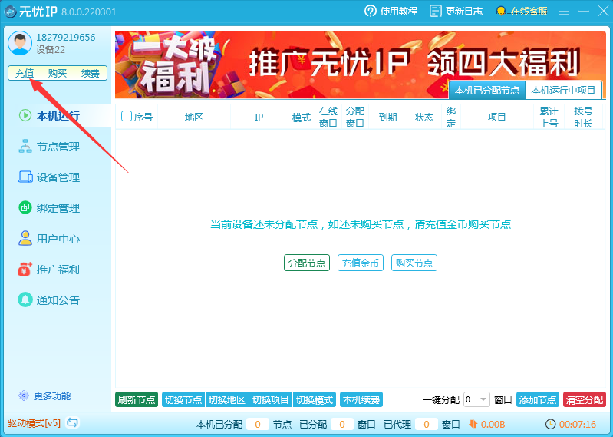This screenshot has width=613, height=437.
Task: Click the green 分配节点 button
Action: (x=307, y=263)
